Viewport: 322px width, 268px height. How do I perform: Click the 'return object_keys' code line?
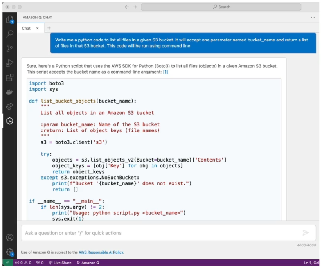coord(78,172)
